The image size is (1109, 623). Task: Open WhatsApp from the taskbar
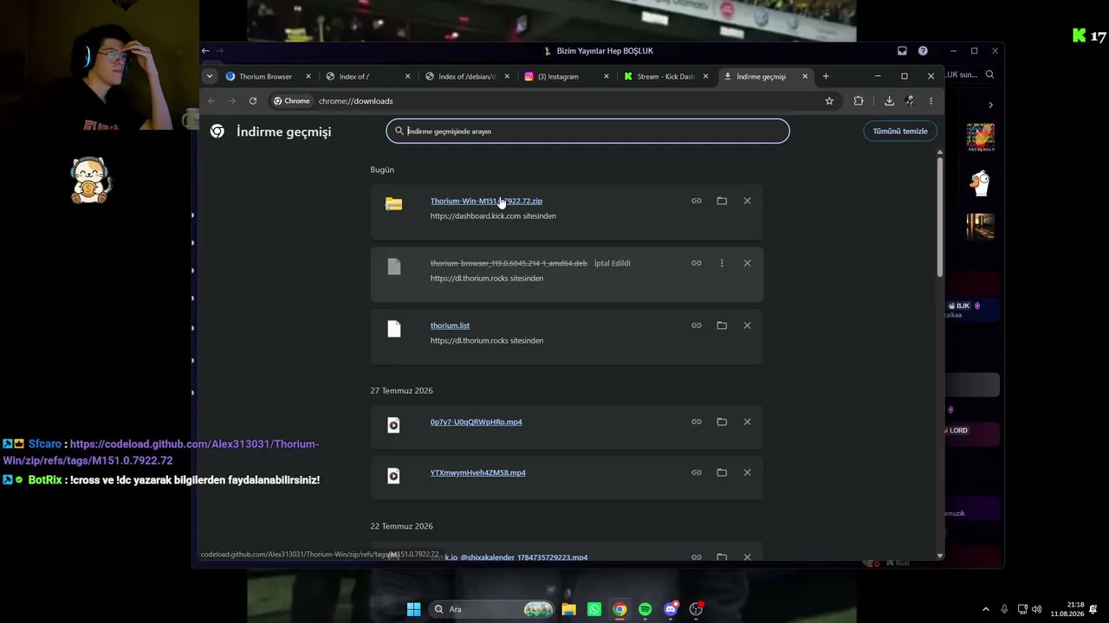(593, 609)
